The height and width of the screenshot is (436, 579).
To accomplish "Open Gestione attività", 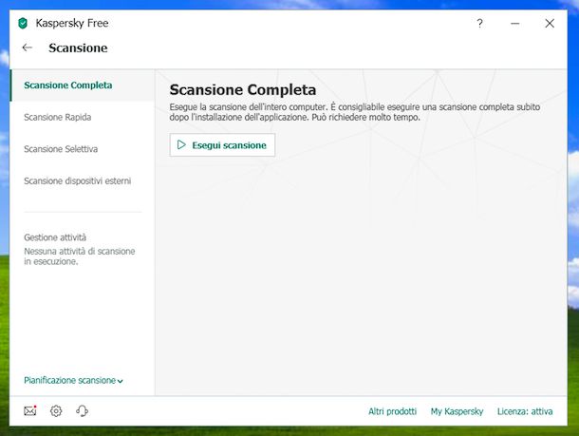I will tap(55, 237).
